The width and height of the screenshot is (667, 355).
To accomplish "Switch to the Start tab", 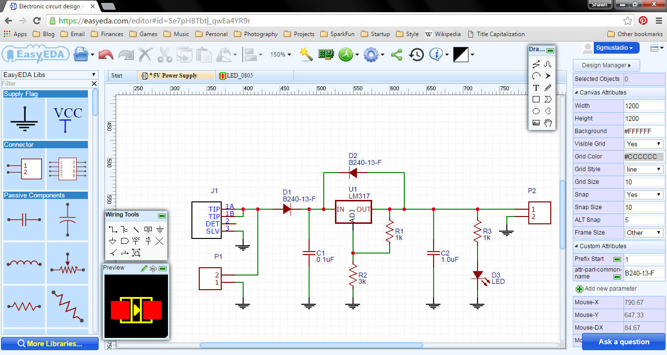I will pyautogui.click(x=122, y=75).
